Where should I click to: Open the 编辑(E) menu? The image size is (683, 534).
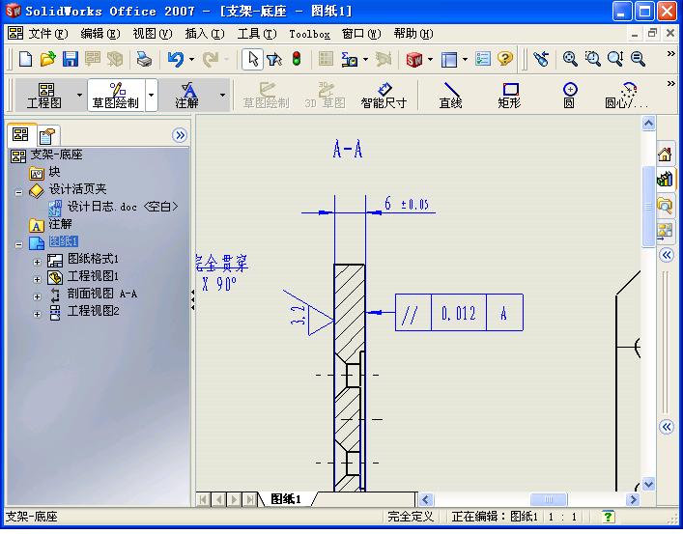point(100,34)
